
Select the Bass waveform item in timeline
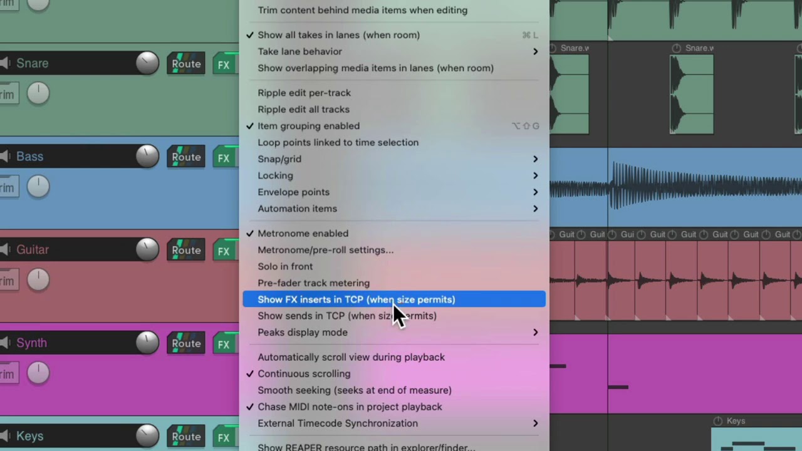tap(675, 188)
